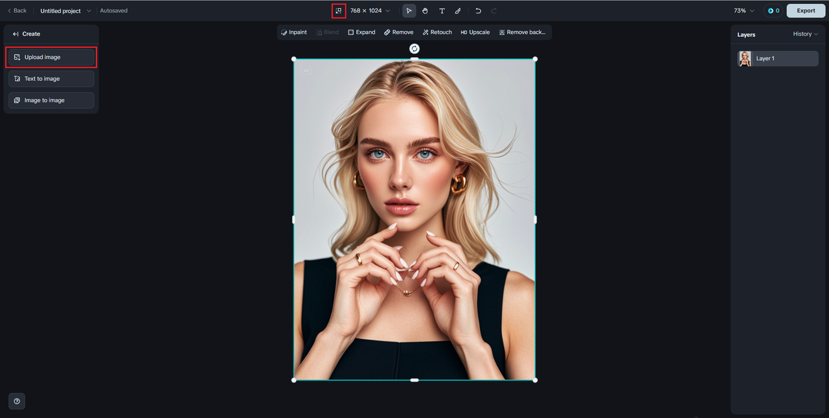The width and height of the screenshot is (829, 418).
Task: Select the Brush tool
Action: pyautogui.click(x=458, y=11)
